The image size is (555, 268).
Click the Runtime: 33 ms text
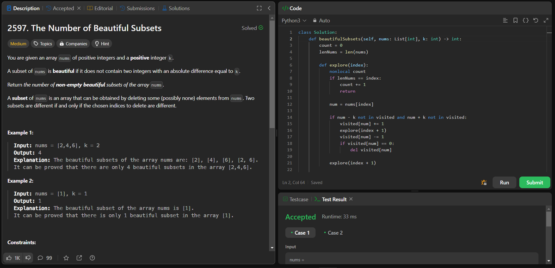[339, 217]
